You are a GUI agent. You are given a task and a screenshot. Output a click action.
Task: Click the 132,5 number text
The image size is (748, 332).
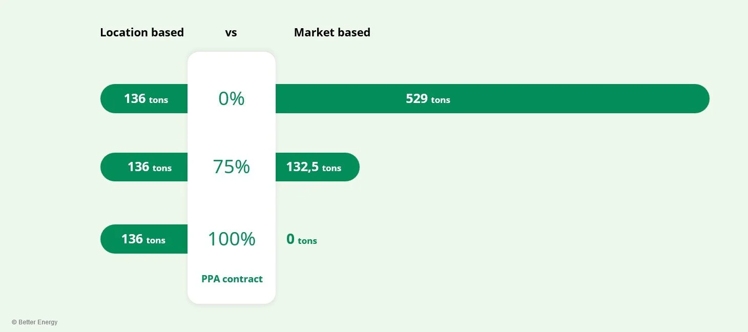pos(302,167)
